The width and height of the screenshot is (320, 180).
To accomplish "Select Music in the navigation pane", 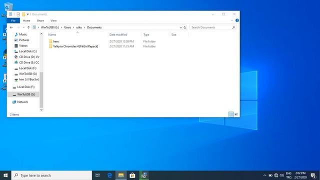I will coord(23,34).
